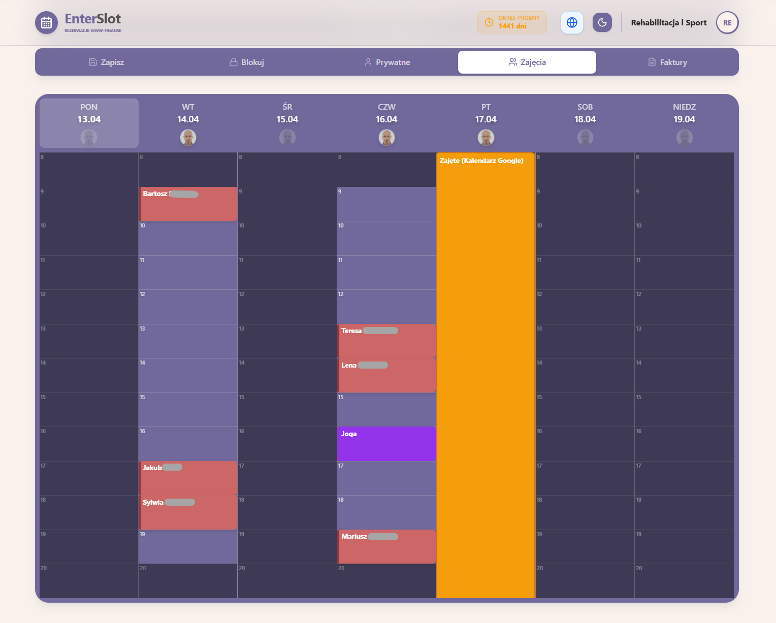
Task: Switch to the Blokuj tab
Action: [x=247, y=62]
